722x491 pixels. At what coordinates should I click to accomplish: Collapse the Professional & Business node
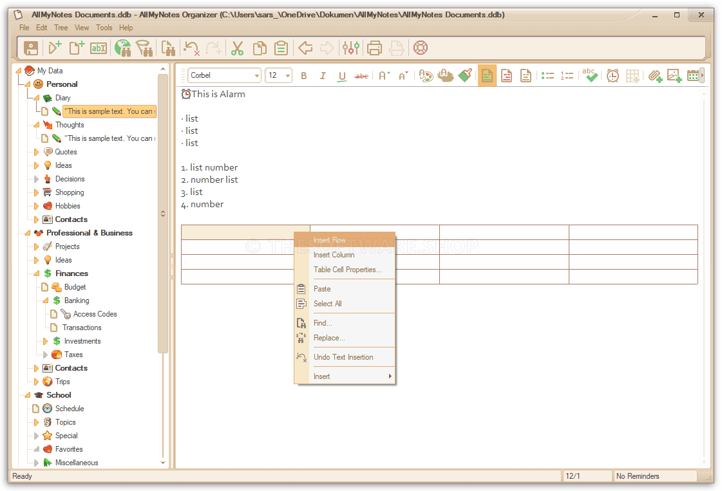pos(27,234)
